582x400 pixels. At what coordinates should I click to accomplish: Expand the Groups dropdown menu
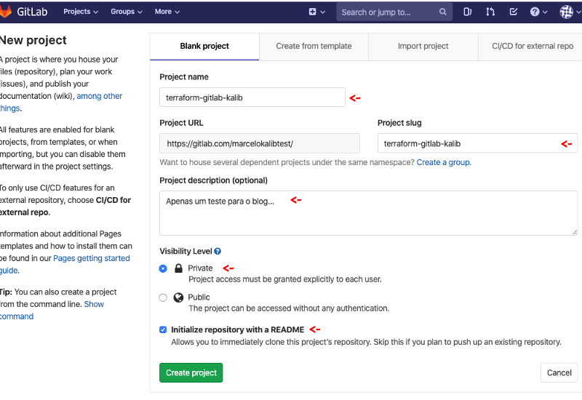pyautogui.click(x=126, y=12)
